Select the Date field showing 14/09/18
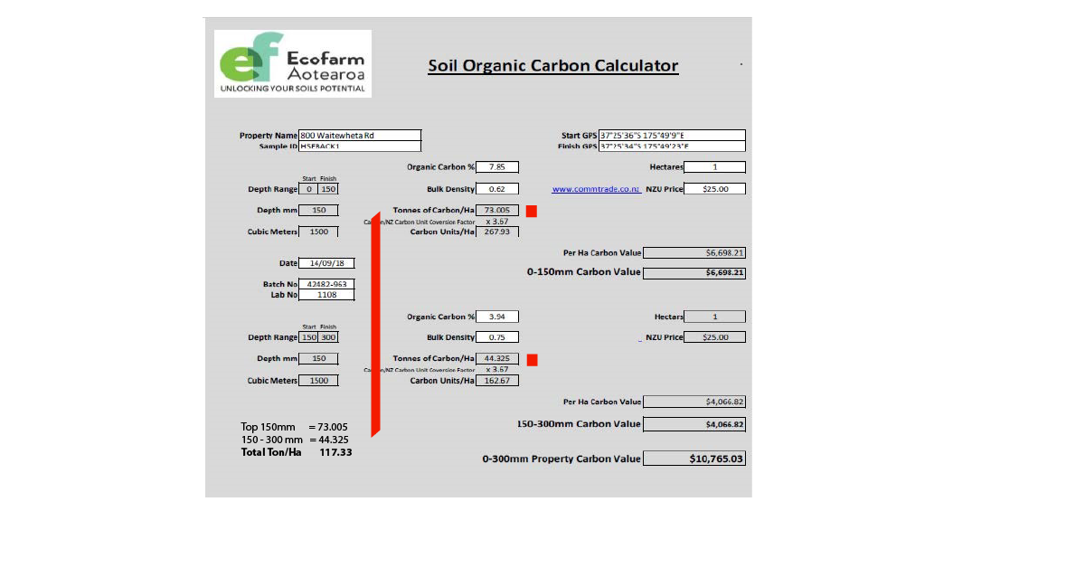The image size is (1085, 568). point(327,263)
